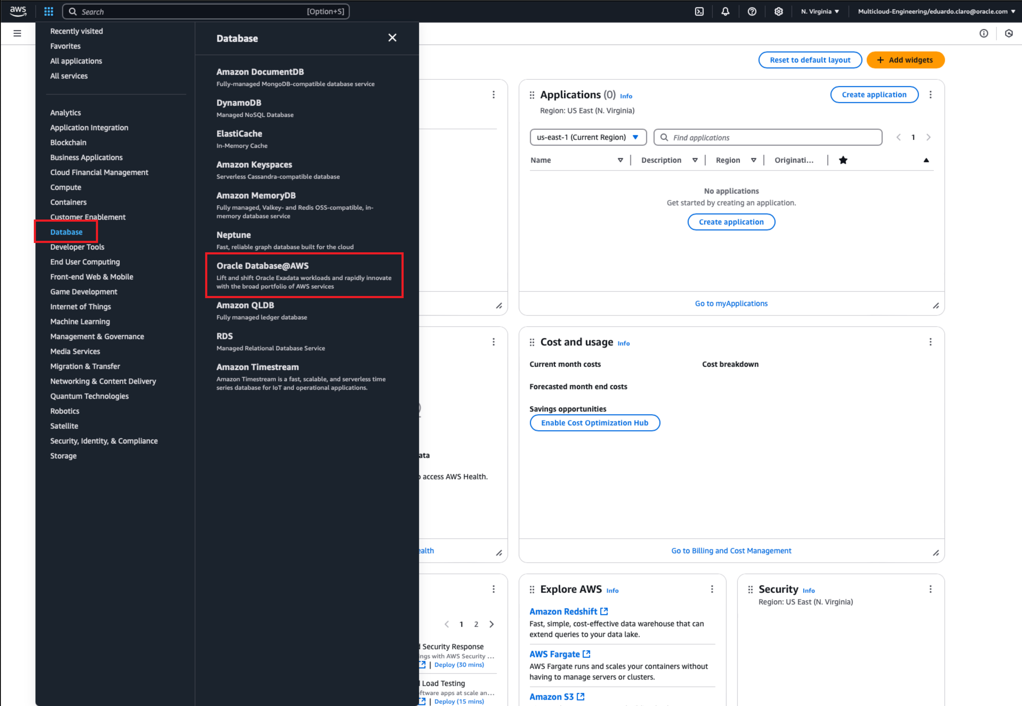1022x706 pixels.
Task: Click the info icon near top right
Action: (984, 33)
